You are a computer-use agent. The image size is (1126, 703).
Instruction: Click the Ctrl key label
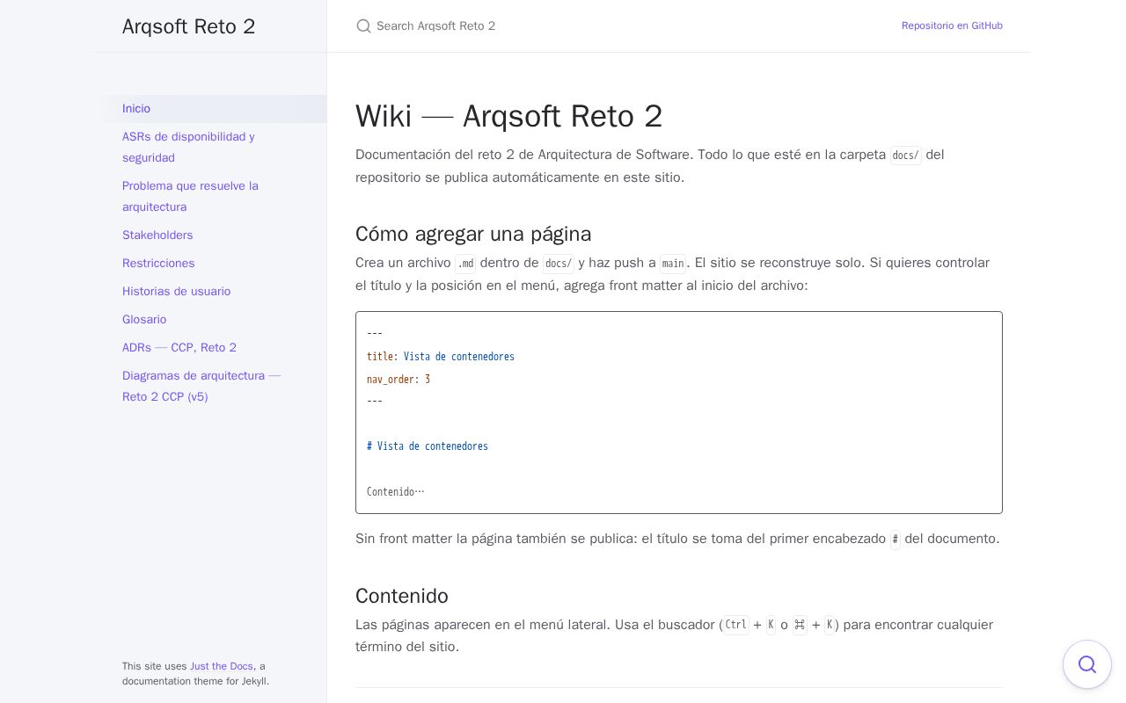pyautogui.click(x=735, y=626)
